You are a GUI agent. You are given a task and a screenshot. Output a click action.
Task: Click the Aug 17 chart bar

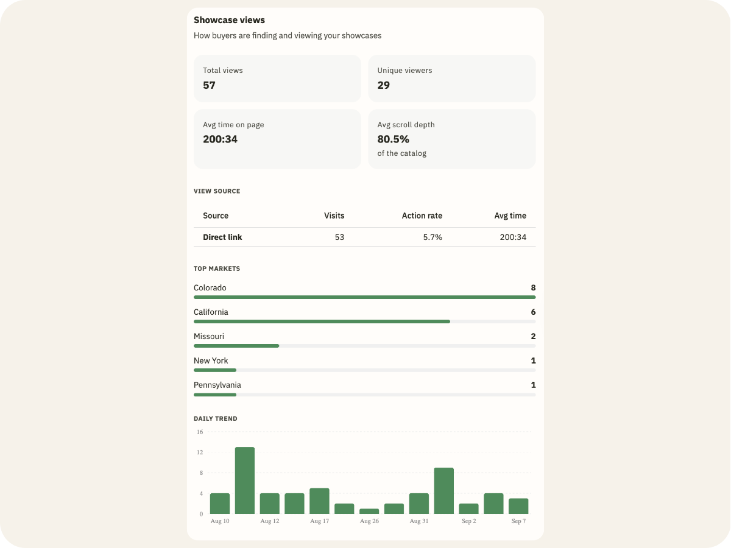coord(319,501)
